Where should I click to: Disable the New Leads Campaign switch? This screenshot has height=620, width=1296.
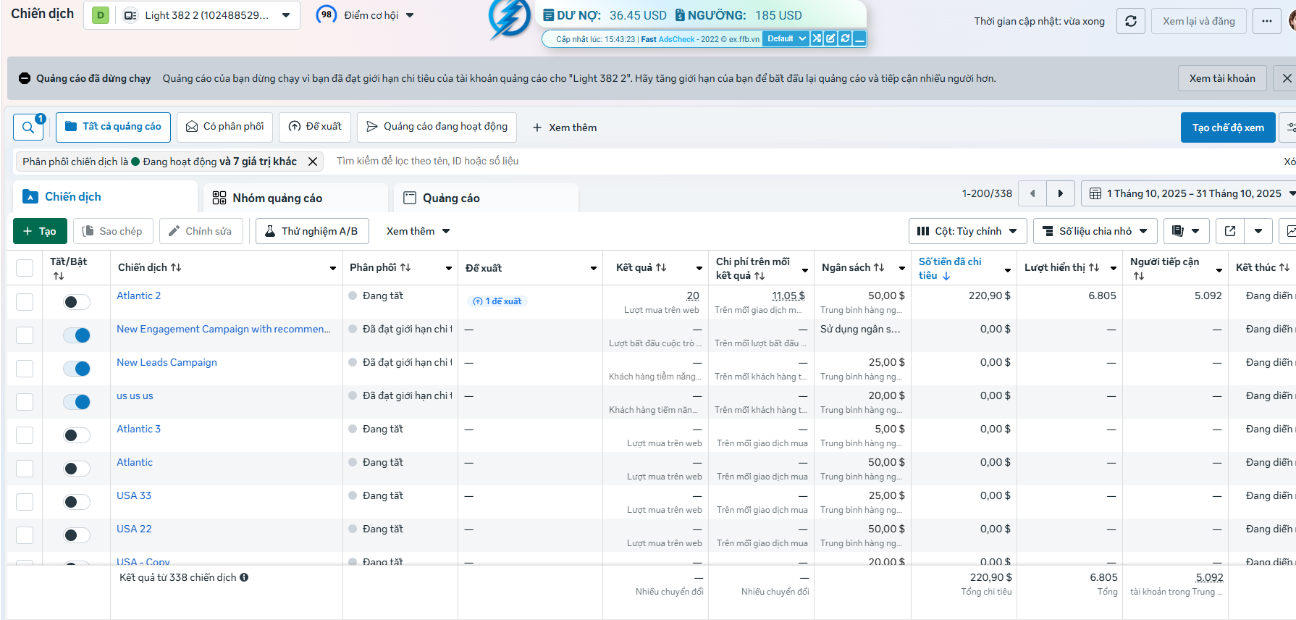click(77, 369)
